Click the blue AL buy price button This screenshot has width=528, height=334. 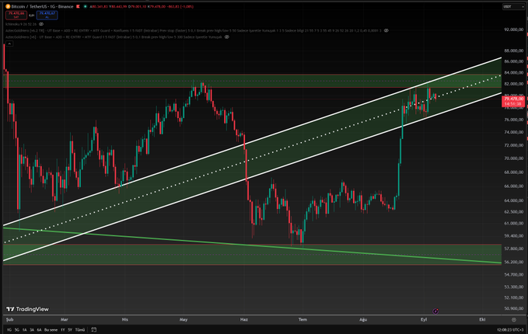pos(47,15)
